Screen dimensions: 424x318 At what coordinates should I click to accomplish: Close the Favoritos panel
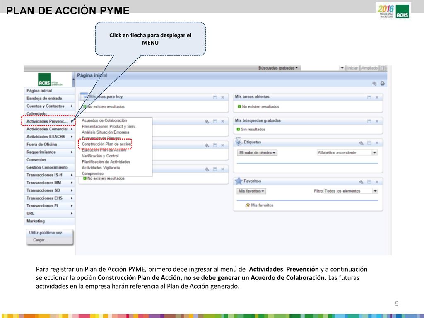click(x=377, y=182)
